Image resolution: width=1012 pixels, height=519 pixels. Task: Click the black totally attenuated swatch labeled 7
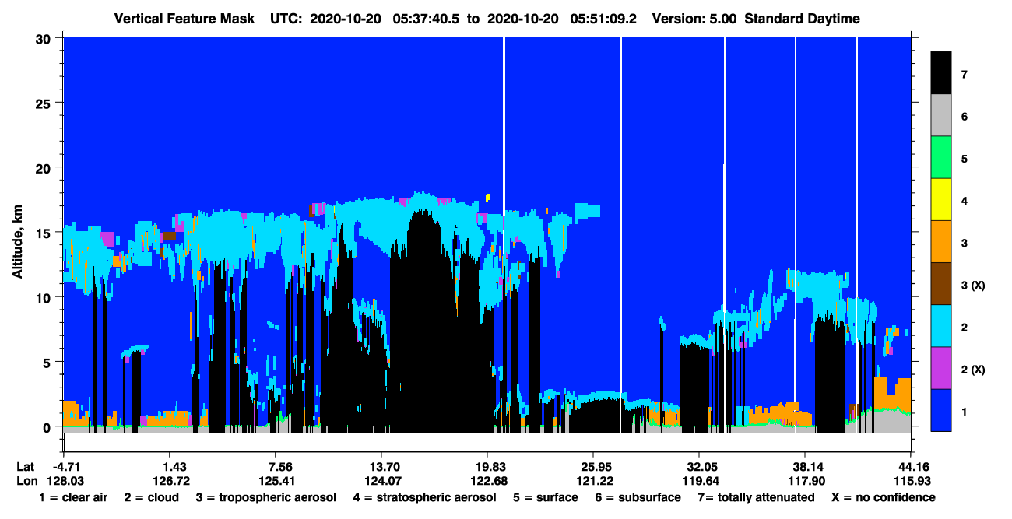[x=941, y=72]
